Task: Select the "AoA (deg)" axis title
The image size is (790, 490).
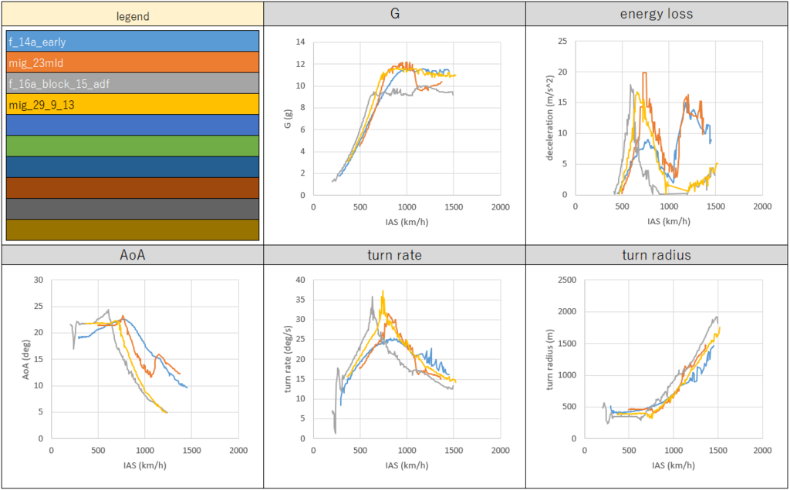Action: coord(25,360)
